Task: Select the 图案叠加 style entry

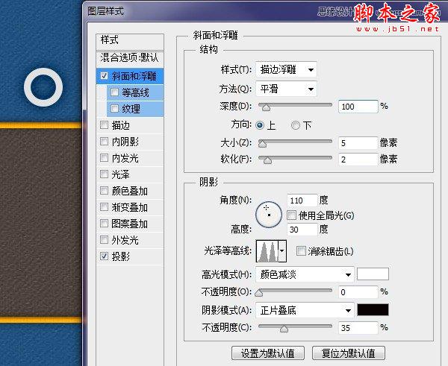Action: click(x=130, y=224)
